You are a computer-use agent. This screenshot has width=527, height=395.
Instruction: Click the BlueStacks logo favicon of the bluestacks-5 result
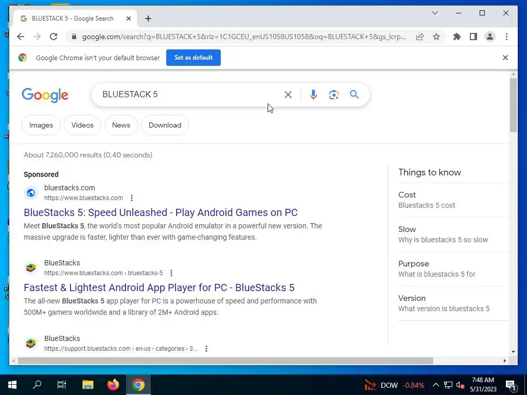30,267
